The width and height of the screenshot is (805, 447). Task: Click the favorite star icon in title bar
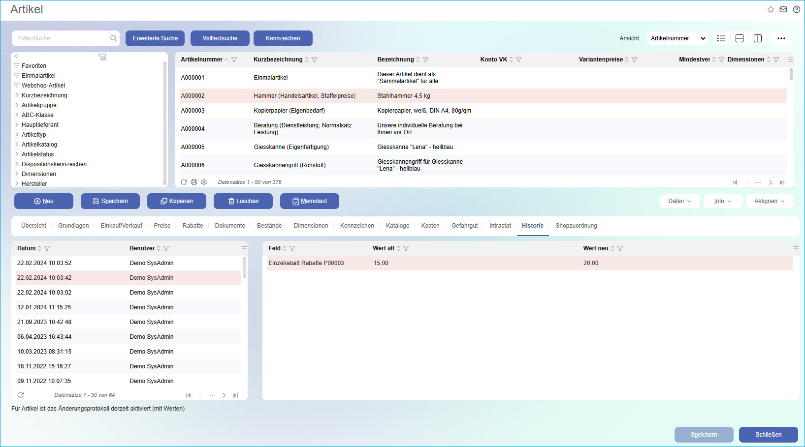point(771,9)
